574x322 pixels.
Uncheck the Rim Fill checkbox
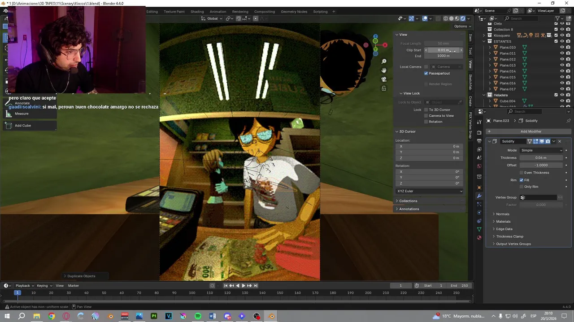click(522, 180)
